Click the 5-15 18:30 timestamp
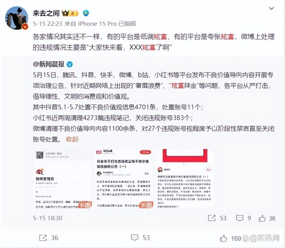The width and height of the screenshot is (285, 248). click(47, 218)
